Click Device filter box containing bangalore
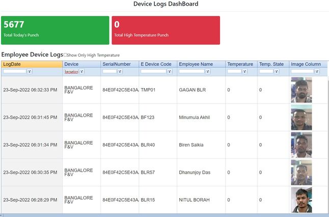Screen dimensions: 329x217 (x=71, y=71)
